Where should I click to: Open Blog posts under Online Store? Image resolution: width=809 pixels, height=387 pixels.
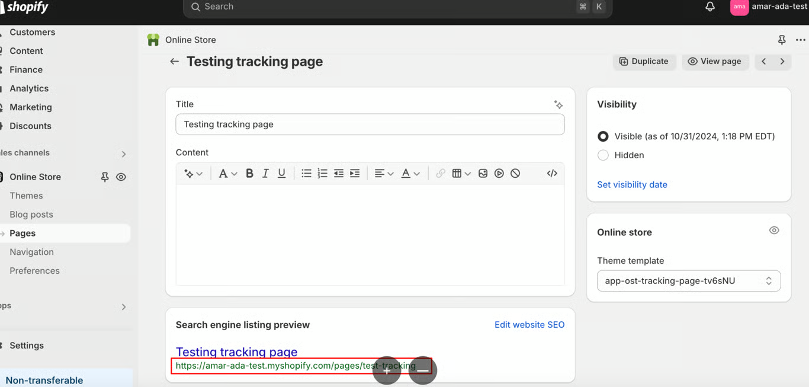coord(31,215)
